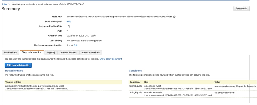This screenshot has height=105, width=257.
Task: Open the Access Advisor tab
Action: (68, 52)
